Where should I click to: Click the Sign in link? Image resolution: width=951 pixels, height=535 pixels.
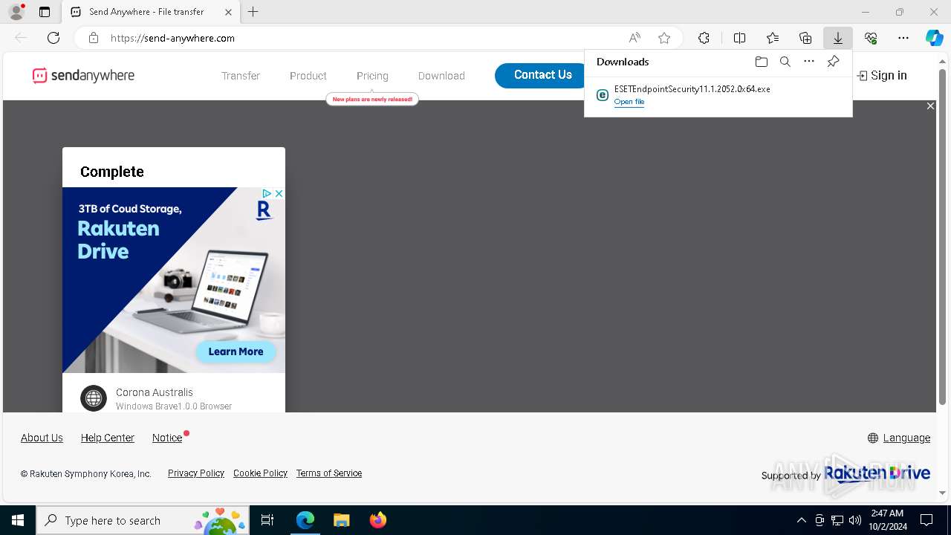coord(882,75)
